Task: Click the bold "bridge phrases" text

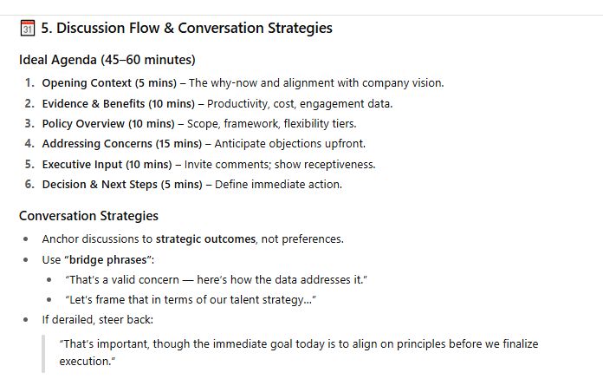Action: pyautogui.click(x=109, y=259)
